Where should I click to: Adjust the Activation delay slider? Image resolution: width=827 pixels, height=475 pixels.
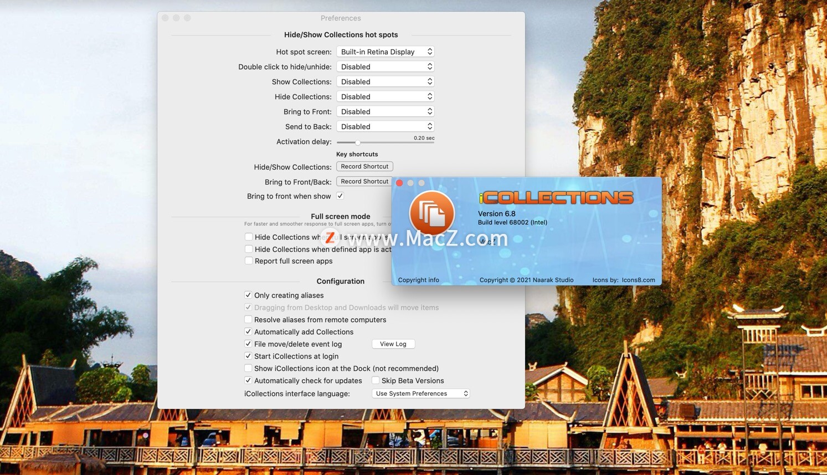pos(358,142)
